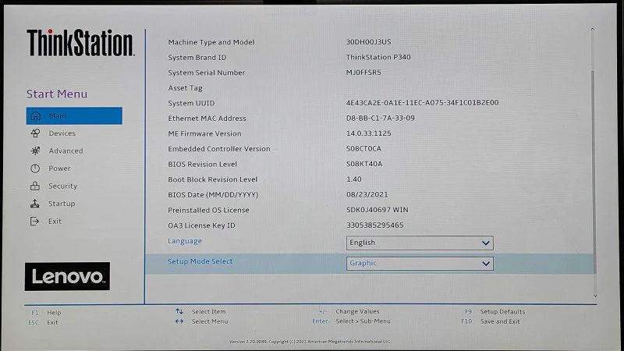Expand the Language dropdown chevron

click(485, 243)
